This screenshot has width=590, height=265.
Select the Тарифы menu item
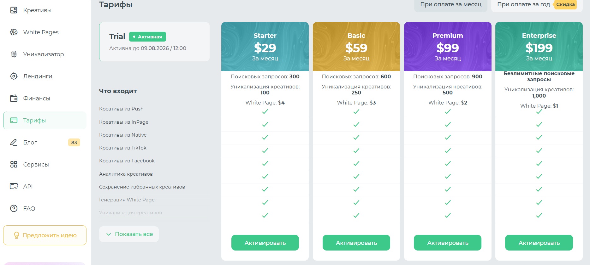(45, 120)
